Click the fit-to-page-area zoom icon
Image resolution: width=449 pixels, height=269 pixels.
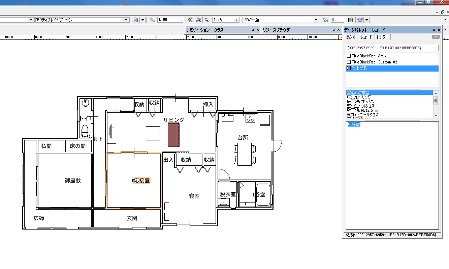(190, 20)
